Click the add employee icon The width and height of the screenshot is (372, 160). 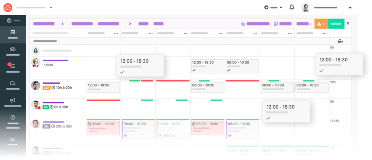(x=340, y=41)
